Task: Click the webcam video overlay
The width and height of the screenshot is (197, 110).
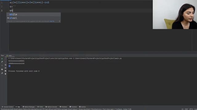Action: pos(175,14)
